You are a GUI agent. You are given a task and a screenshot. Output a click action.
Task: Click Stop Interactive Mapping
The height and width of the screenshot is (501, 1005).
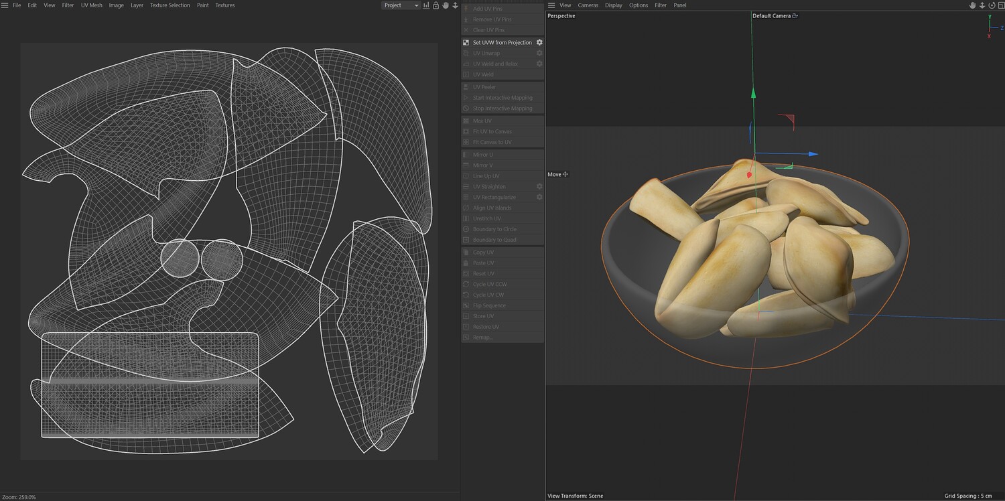[x=503, y=109]
